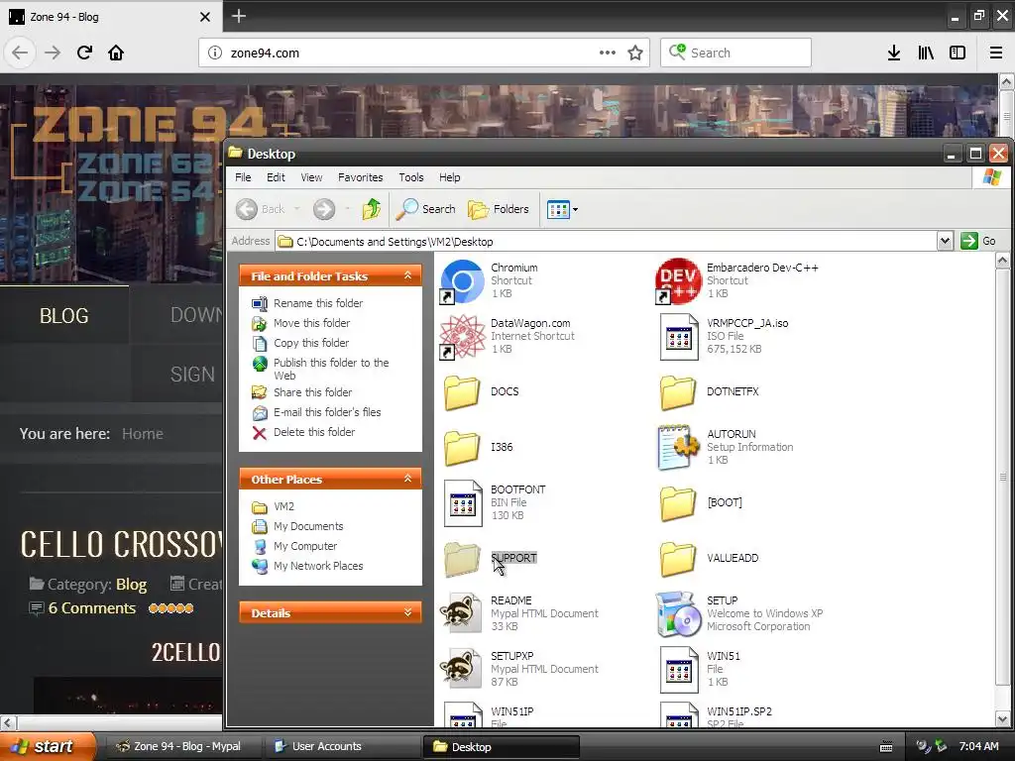Select the BOOTFONT BIN file icon
Viewport: 1015px width, 761px height.
[464, 502]
